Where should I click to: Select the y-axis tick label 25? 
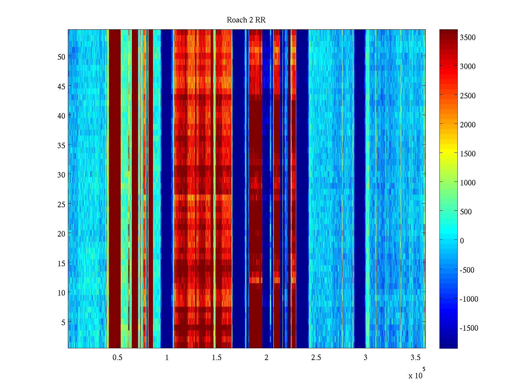(61, 205)
